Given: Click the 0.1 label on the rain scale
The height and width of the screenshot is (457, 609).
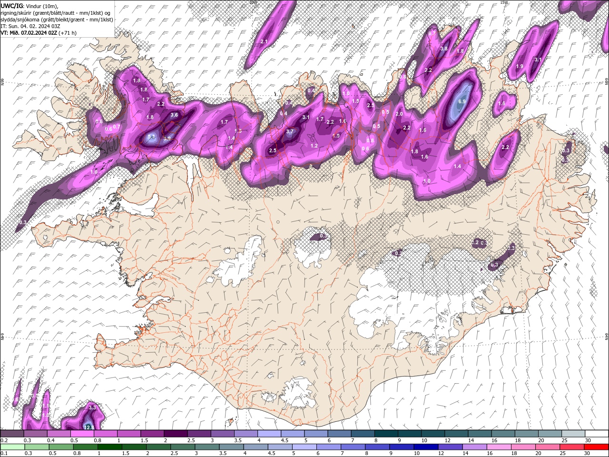Looking at the screenshot, I should tap(3, 454).
